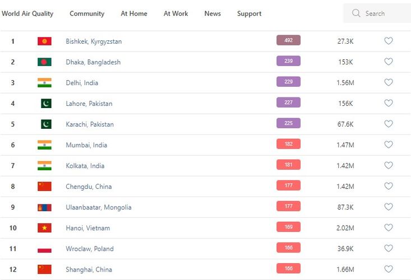Click the Bangladesh flag icon

tap(44, 62)
